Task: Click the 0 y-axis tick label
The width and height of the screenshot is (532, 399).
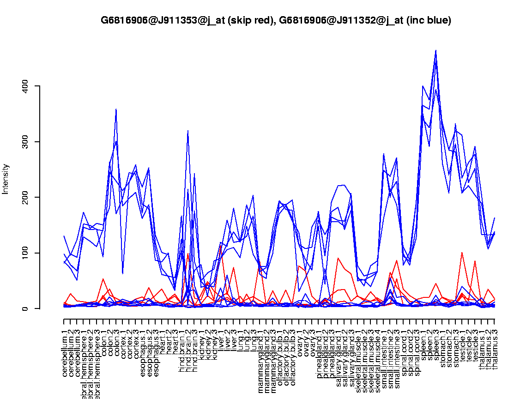Action: click(25, 308)
